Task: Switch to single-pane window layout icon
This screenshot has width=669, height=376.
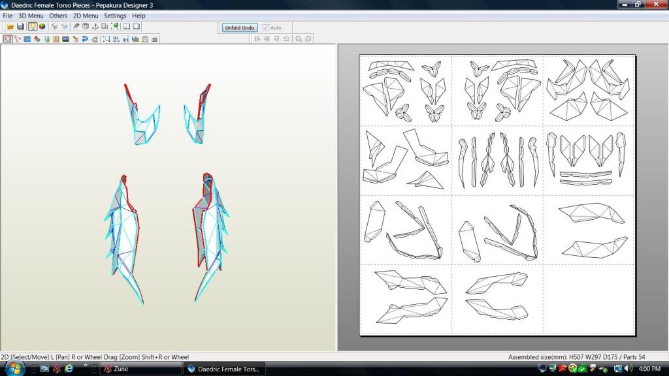Action: 136,26
